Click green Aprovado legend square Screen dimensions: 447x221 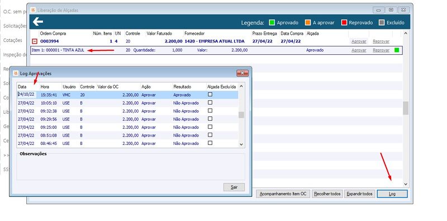coord(272,22)
